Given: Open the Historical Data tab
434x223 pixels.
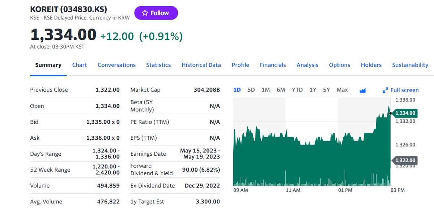Looking at the screenshot, I should [x=201, y=65].
